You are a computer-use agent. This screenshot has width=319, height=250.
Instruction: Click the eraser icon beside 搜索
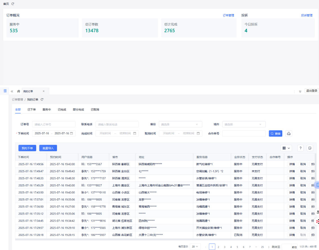pyautogui.click(x=289, y=133)
